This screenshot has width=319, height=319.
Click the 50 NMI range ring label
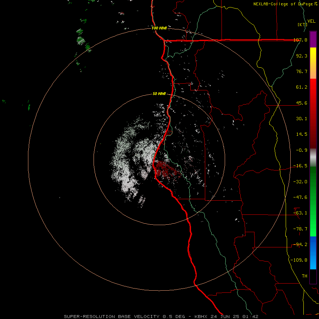pos(159,94)
